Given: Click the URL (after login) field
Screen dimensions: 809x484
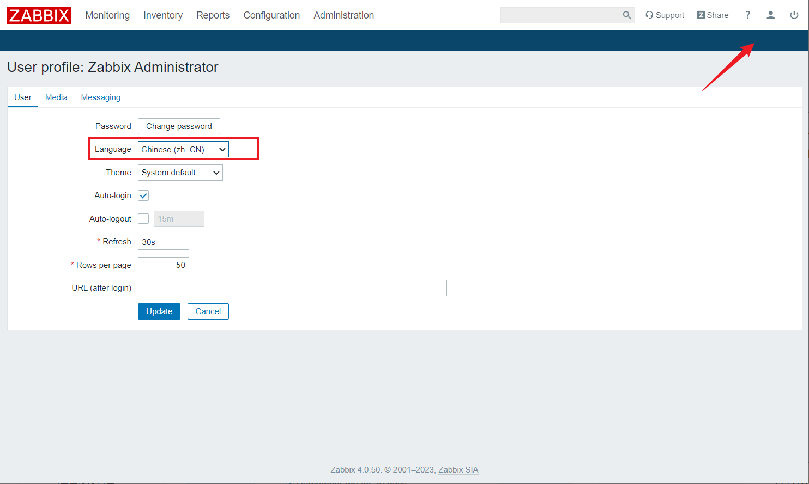Looking at the screenshot, I should (x=292, y=288).
